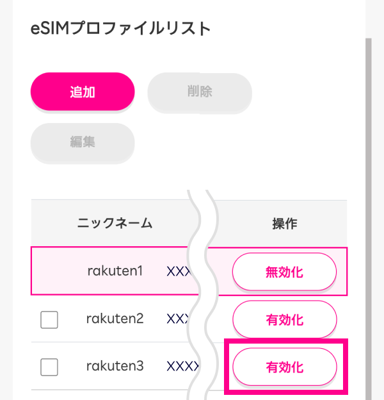Click the XXX value in rakuten2 row

pos(177,319)
